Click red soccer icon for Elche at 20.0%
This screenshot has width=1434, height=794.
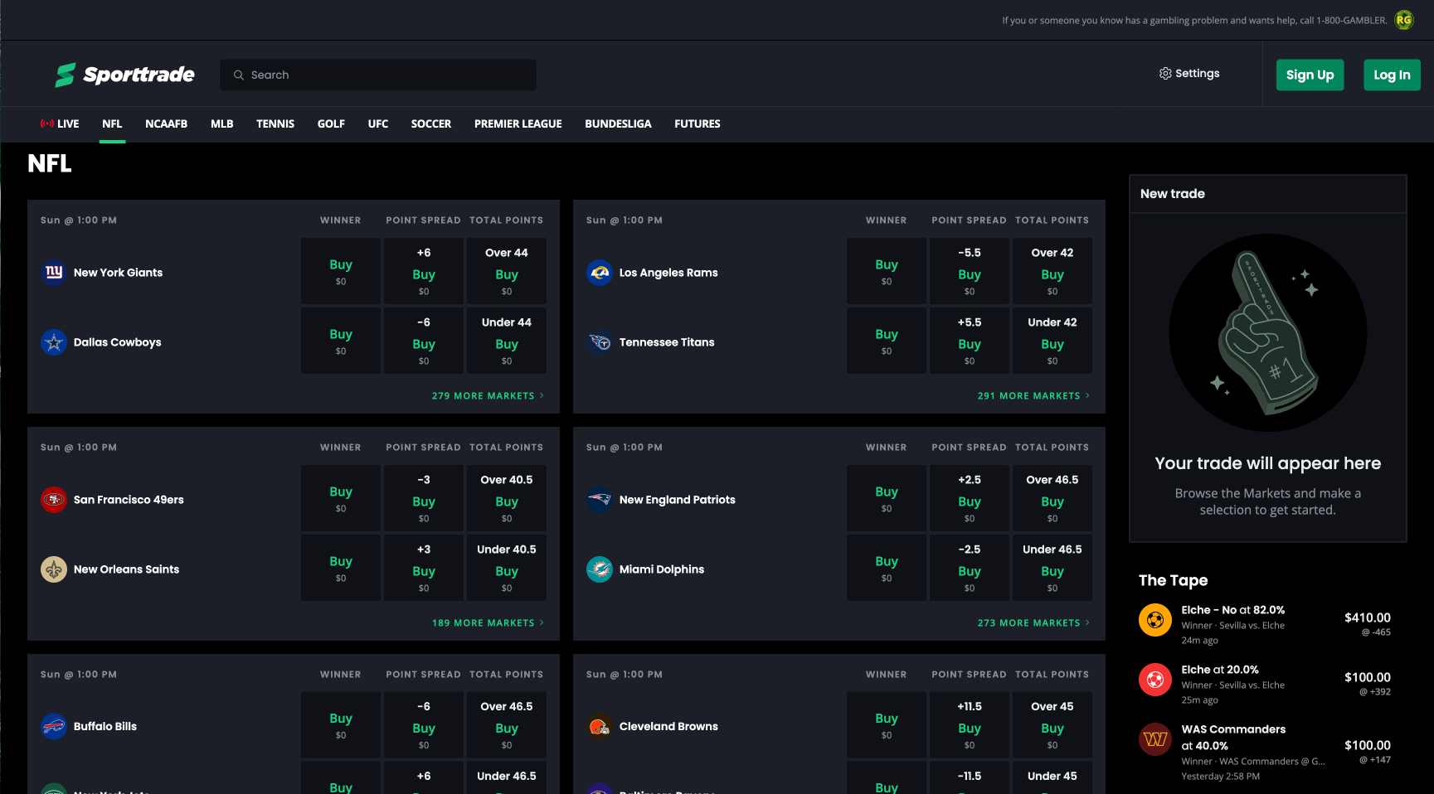click(1155, 679)
